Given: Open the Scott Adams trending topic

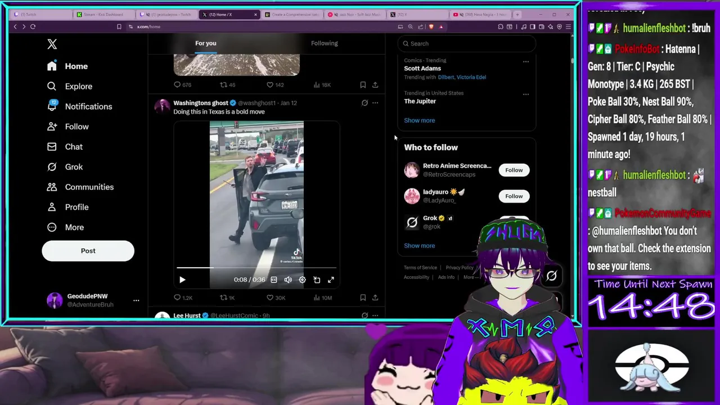Looking at the screenshot, I should 422,69.
